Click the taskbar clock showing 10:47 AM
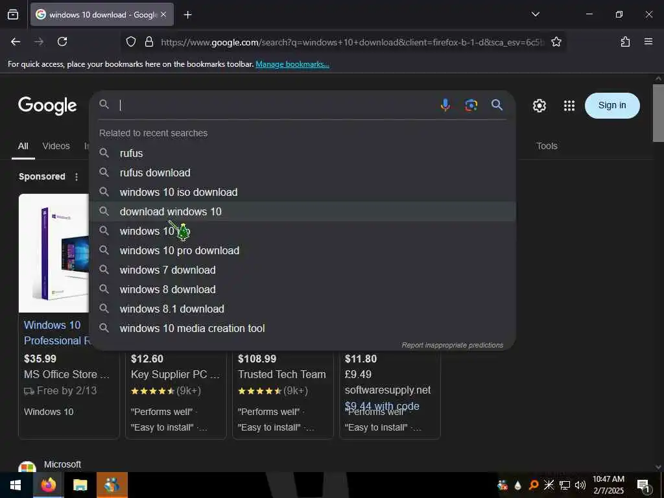The image size is (664, 498). pos(608,485)
